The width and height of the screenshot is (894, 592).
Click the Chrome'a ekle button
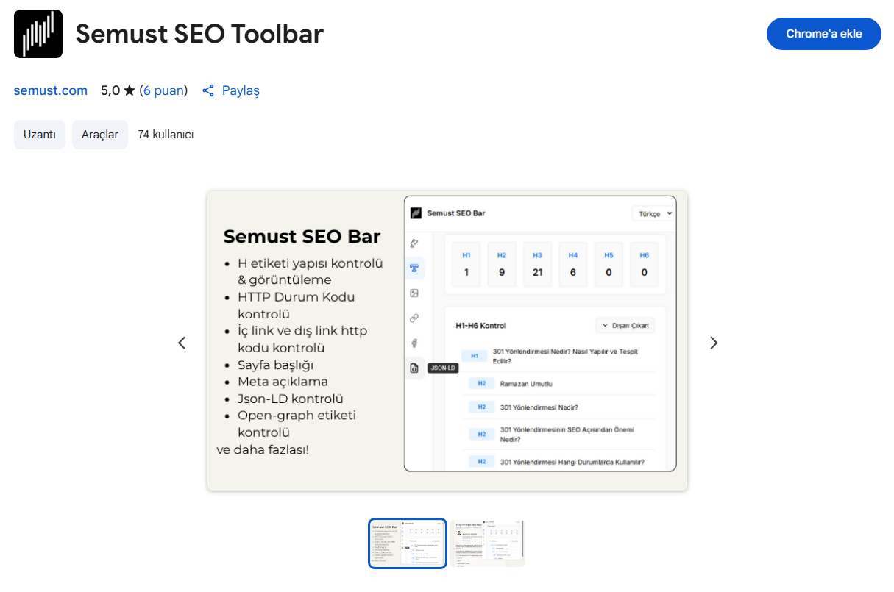coord(823,33)
